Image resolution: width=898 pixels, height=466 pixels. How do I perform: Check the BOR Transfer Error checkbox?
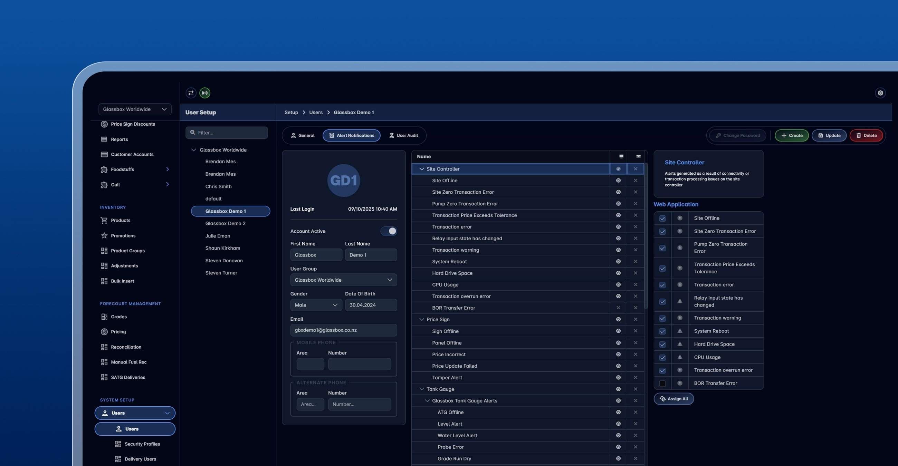tap(662, 384)
